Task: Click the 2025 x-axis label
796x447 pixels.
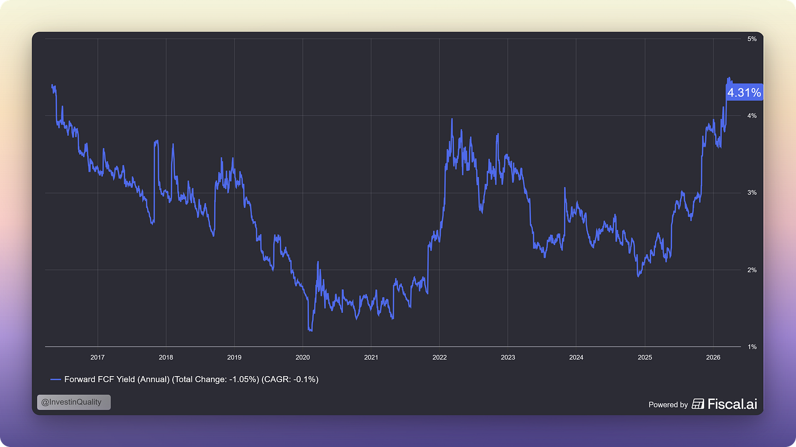Action: [645, 357]
